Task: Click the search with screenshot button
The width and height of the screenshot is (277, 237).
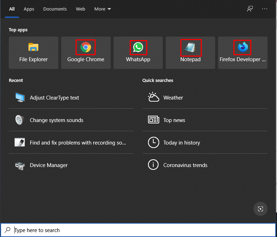Action: (x=260, y=209)
